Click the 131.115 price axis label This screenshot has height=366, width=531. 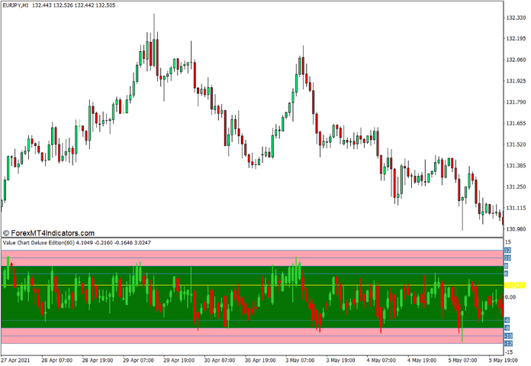(x=516, y=208)
